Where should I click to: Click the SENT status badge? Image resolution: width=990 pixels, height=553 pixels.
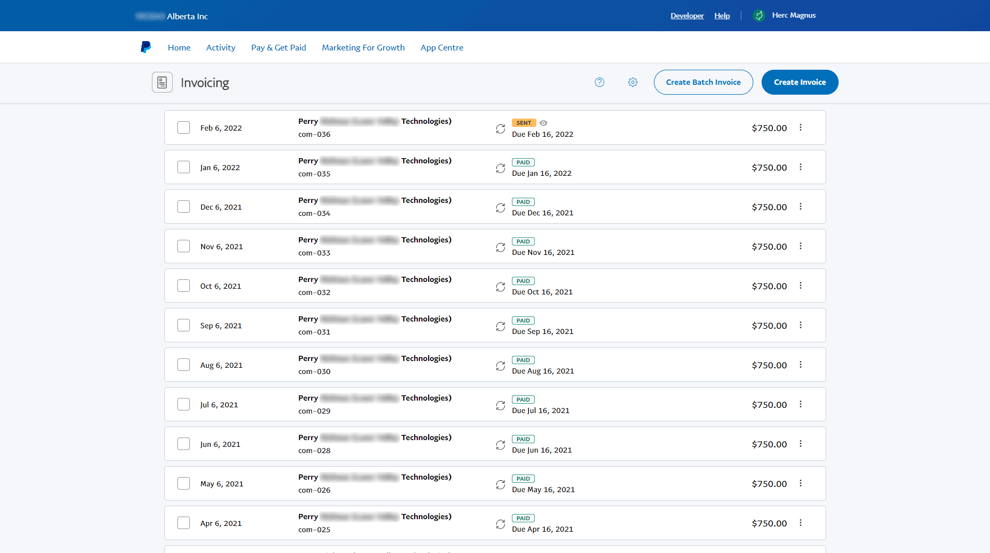tap(524, 123)
